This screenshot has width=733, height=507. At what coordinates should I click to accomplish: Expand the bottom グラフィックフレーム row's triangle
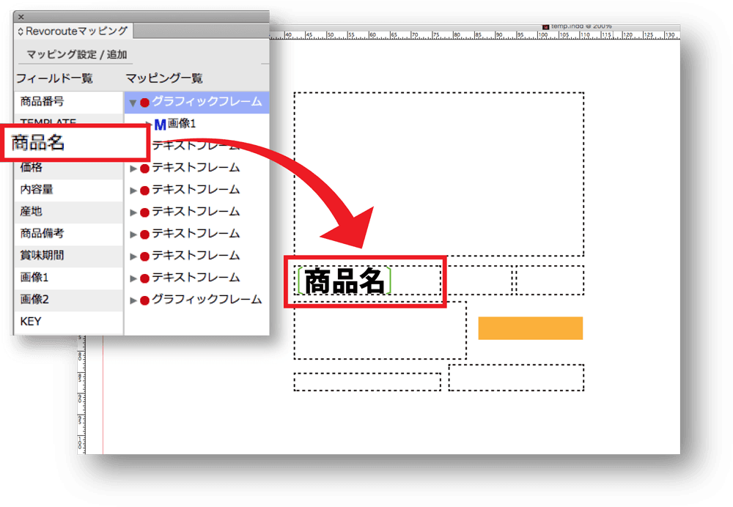tap(133, 300)
